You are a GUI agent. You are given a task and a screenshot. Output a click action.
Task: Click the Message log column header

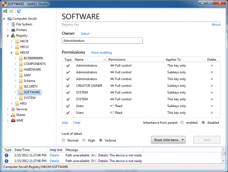[104, 150]
